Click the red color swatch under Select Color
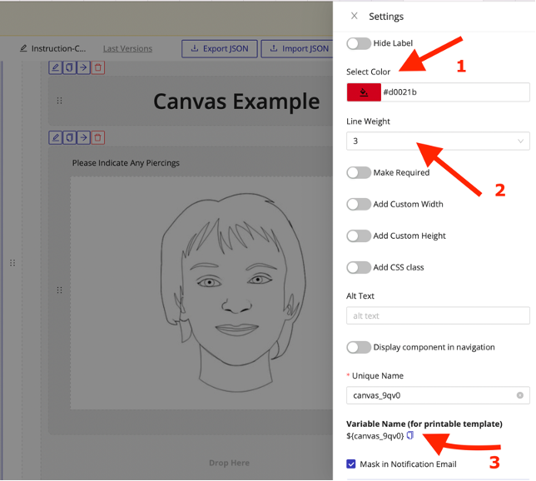Viewport: 536px width, 481px height. click(x=364, y=92)
